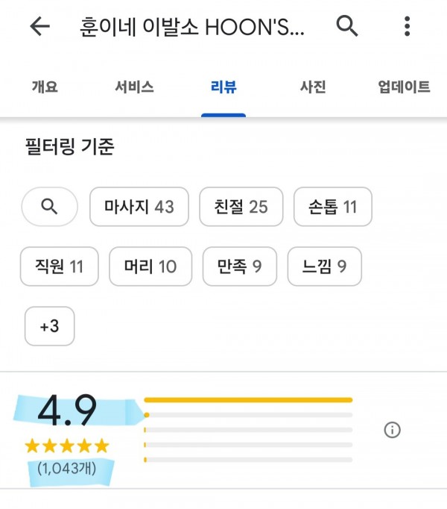This screenshot has width=447, height=509.
Task: Open the 서비스 tab
Action: tap(135, 87)
